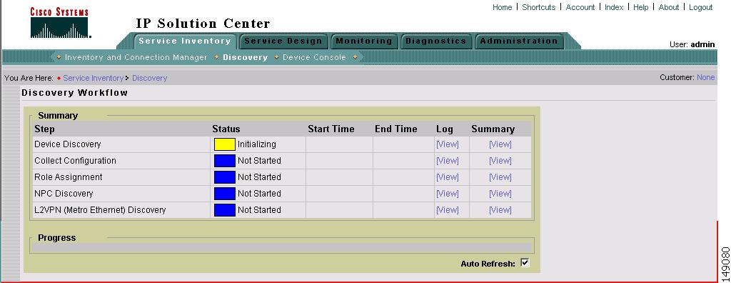The image size is (731, 283).
Task: Log out using the Logout link
Action: coord(701,7)
